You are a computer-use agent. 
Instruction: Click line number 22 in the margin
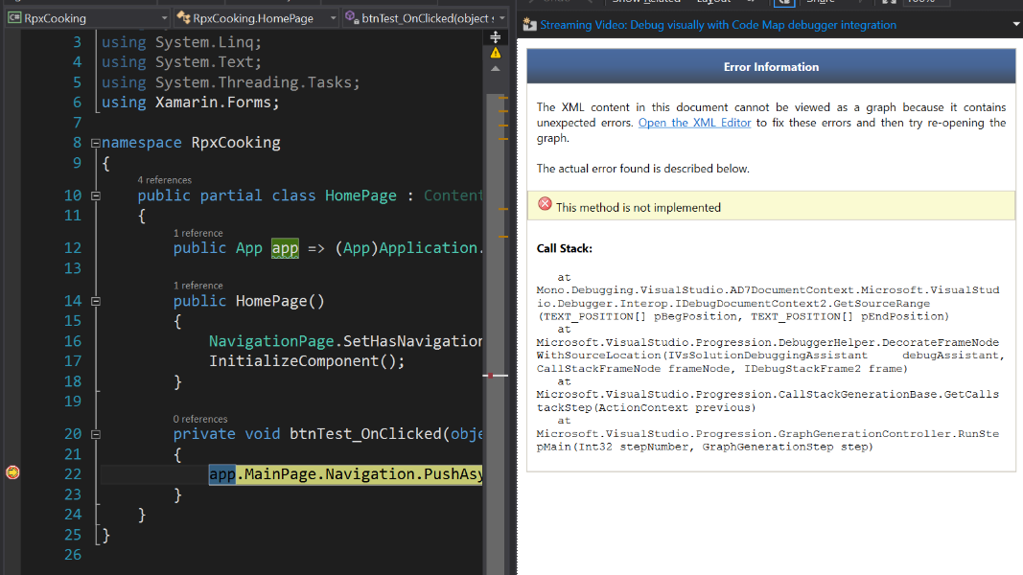pyautogui.click(x=73, y=474)
